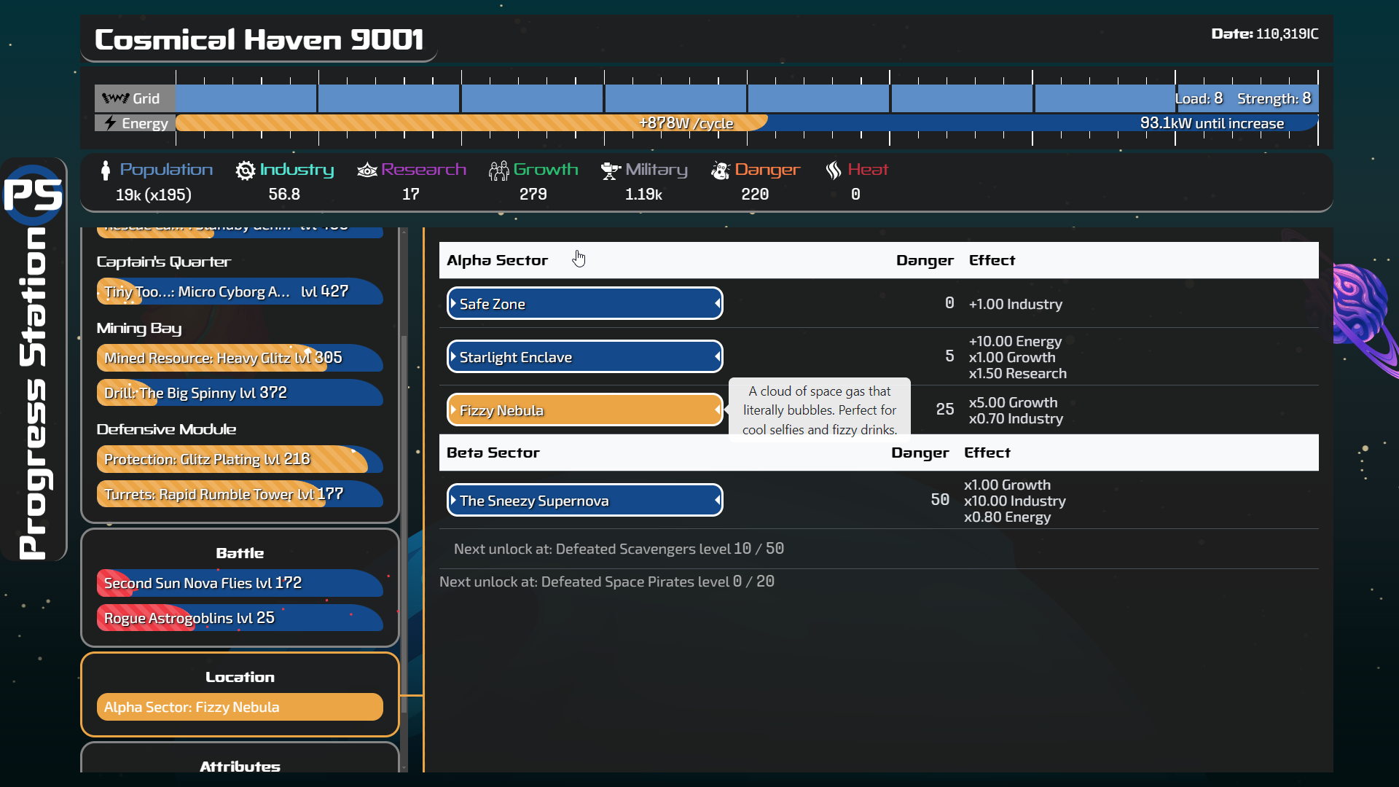Open the Location panel

click(240, 677)
